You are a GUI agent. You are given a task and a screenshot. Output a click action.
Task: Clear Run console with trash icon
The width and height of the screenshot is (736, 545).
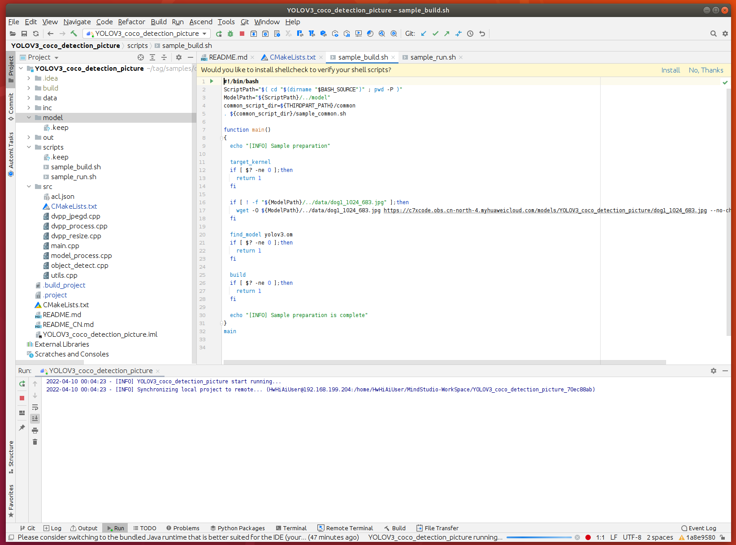point(35,442)
